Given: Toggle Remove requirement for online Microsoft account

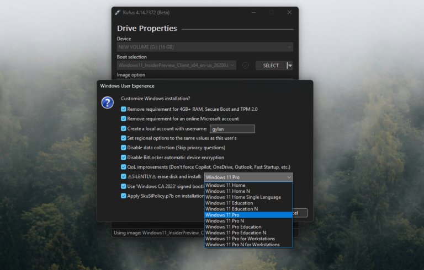Looking at the screenshot, I should click(x=124, y=118).
